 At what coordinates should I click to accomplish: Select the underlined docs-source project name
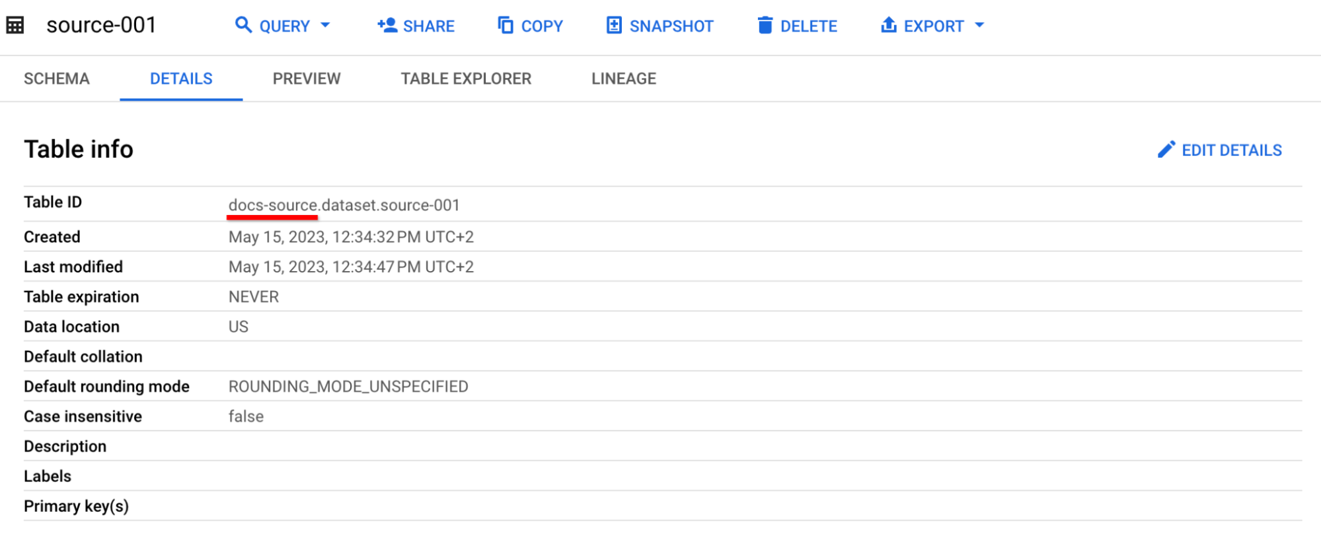pos(272,205)
